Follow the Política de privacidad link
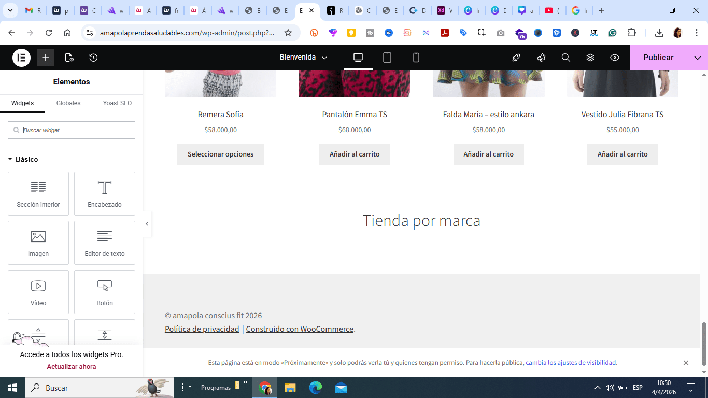 pyautogui.click(x=202, y=329)
